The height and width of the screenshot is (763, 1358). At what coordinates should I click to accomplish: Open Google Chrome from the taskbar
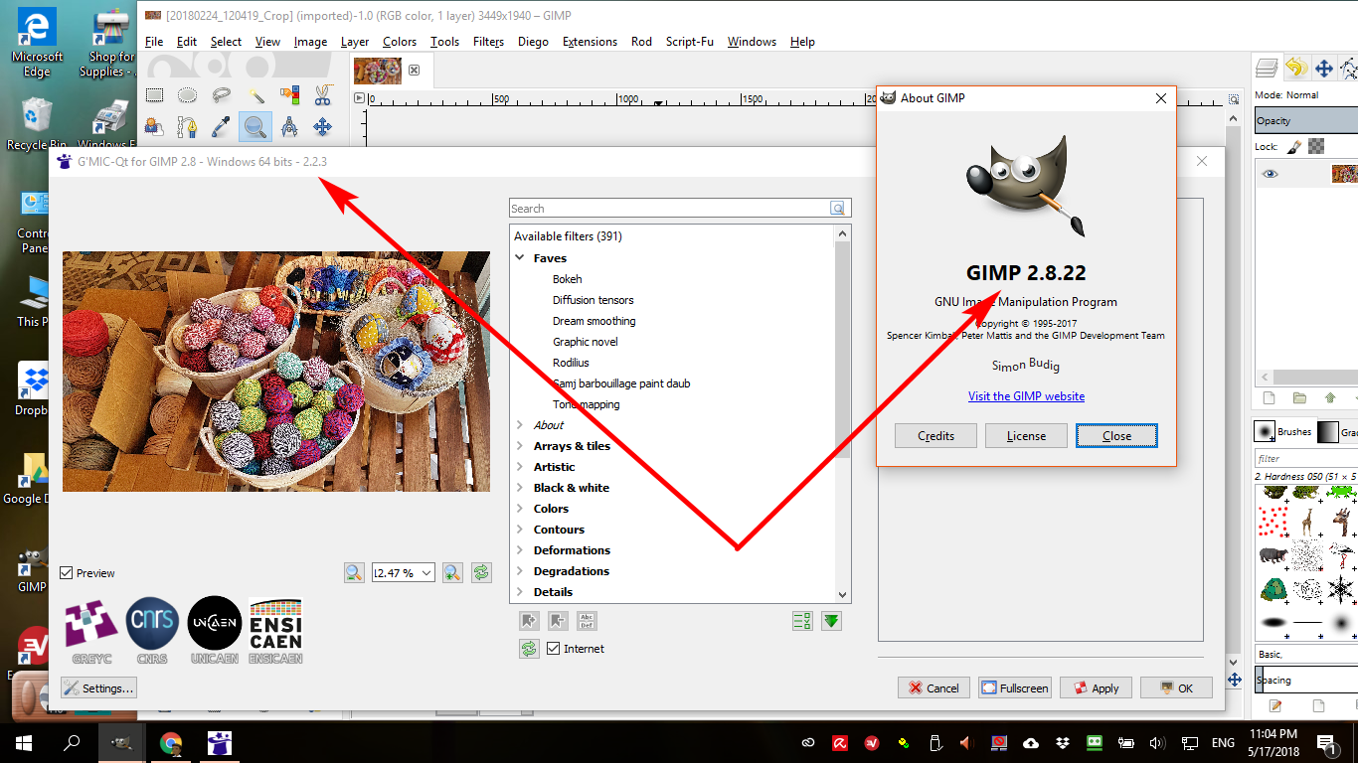[x=171, y=742]
